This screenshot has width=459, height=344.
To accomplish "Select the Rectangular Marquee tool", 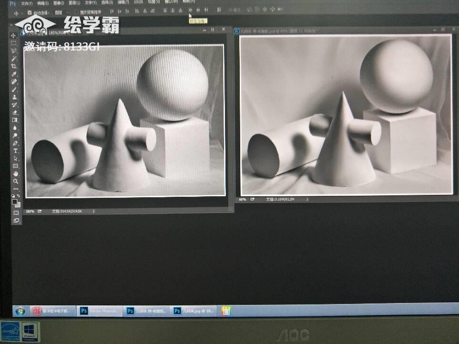I will [x=13, y=43].
